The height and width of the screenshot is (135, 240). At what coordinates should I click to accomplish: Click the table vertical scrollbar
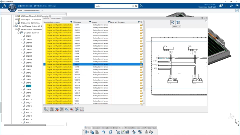click(x=144, y=57)
